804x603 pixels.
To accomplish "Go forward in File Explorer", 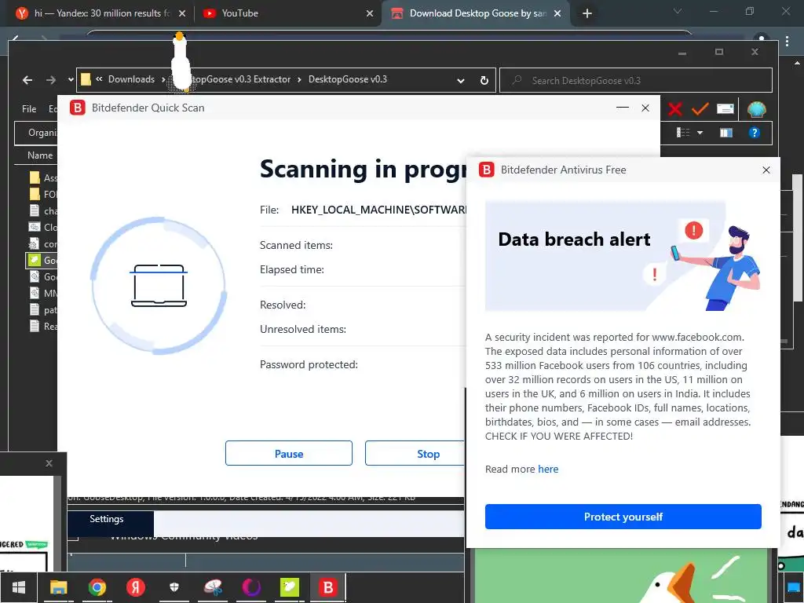I will 51,80.
